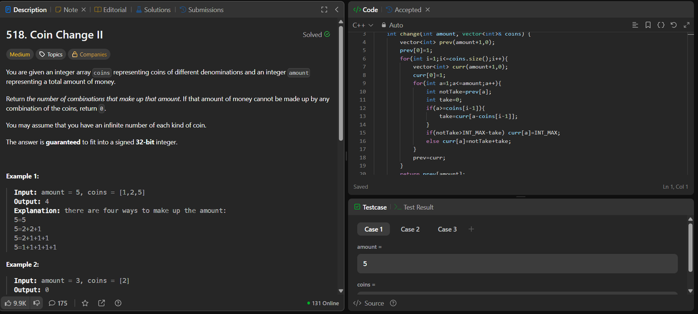Viewport: 698px width, 314px height.
Task: Select the Code tab in editor
Action: pyautogui.click(x=366, y=10)
